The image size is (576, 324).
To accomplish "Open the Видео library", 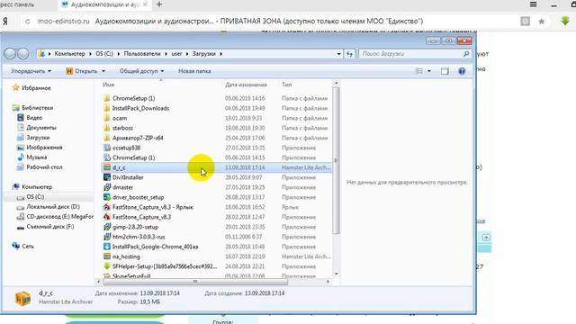I will pyautogui.click(x=34, y=118).
